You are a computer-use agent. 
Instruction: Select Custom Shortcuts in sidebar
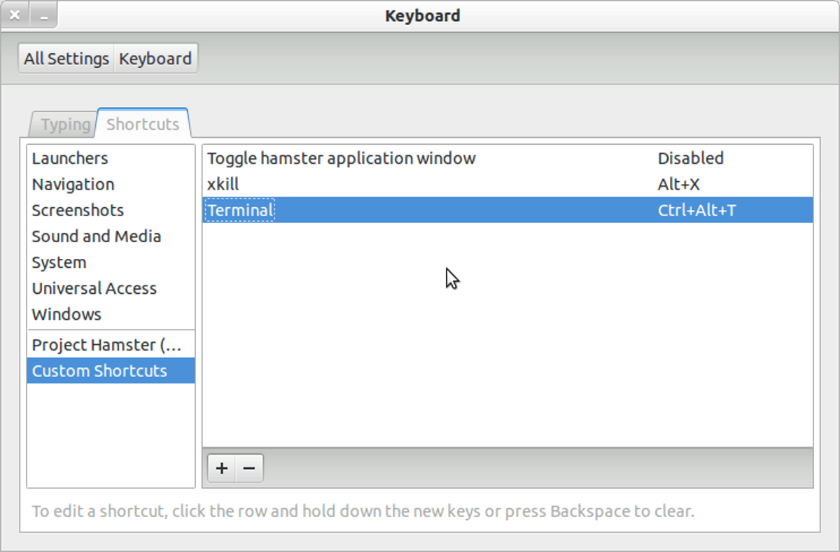[99, 371]
